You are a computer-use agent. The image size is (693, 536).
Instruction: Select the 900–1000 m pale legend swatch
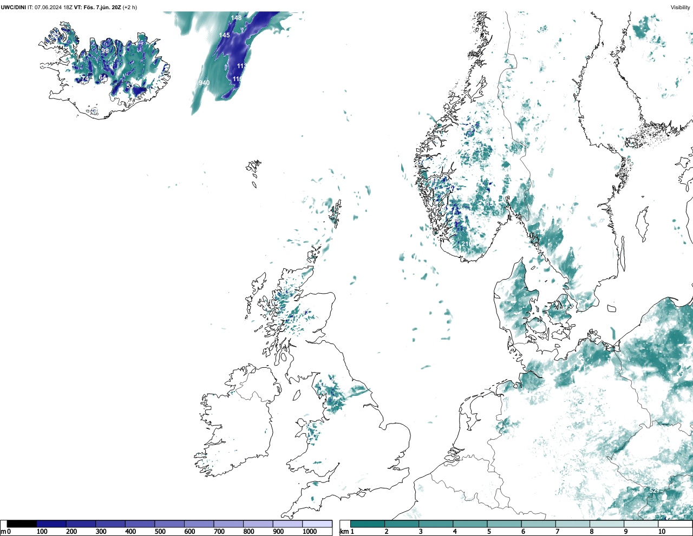pyautogui.click(x=287, y=524)
